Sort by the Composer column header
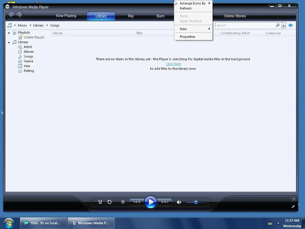The image size is (305, 229). [280, 33]
